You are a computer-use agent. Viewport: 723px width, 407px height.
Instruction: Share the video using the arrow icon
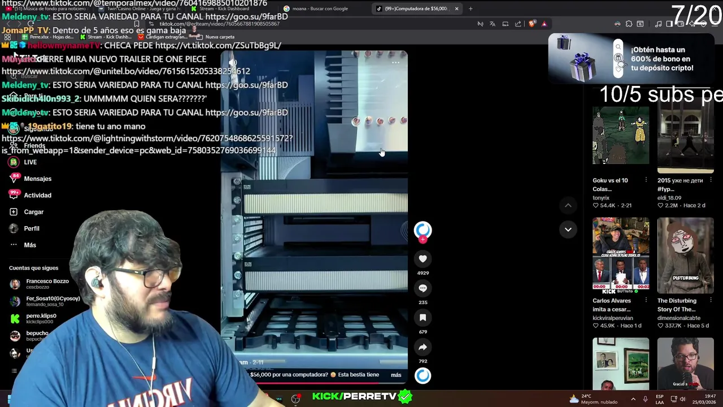click(x=423, y=347)
